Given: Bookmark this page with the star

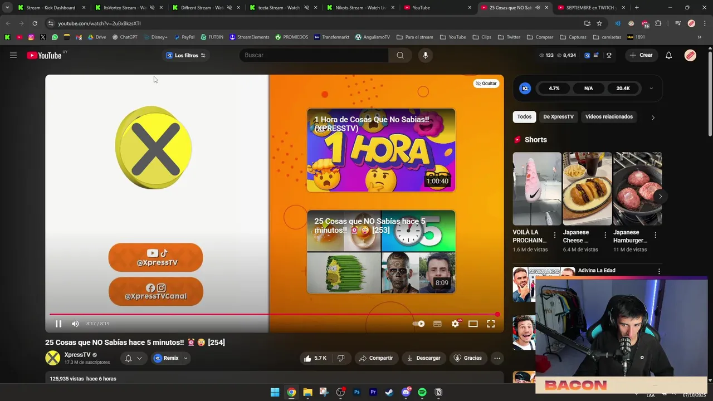Looking at the screenshot, I should [x=599, y=23].
